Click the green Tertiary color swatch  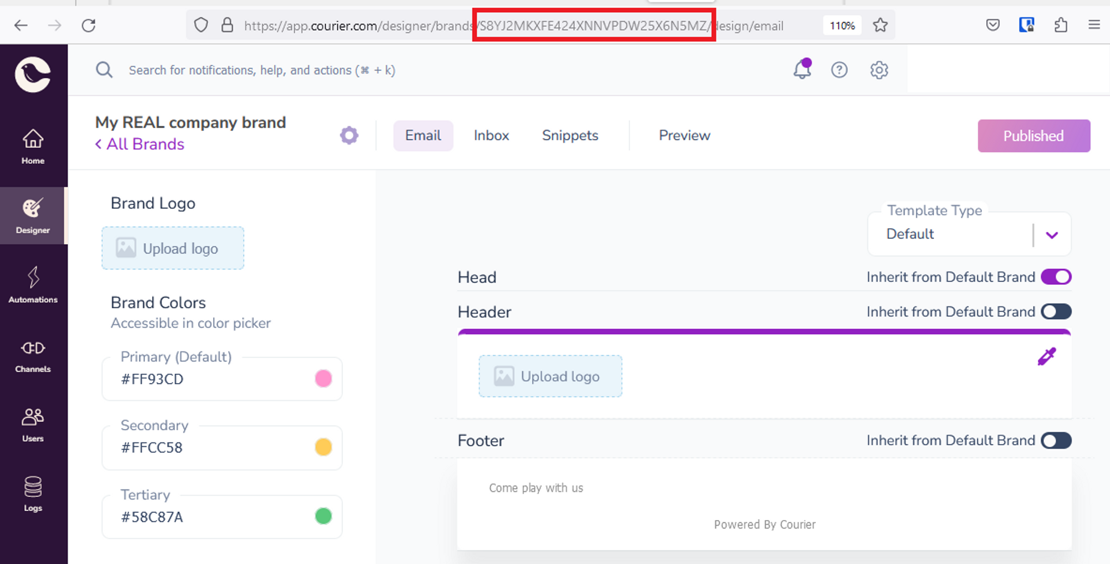(324, 516)
